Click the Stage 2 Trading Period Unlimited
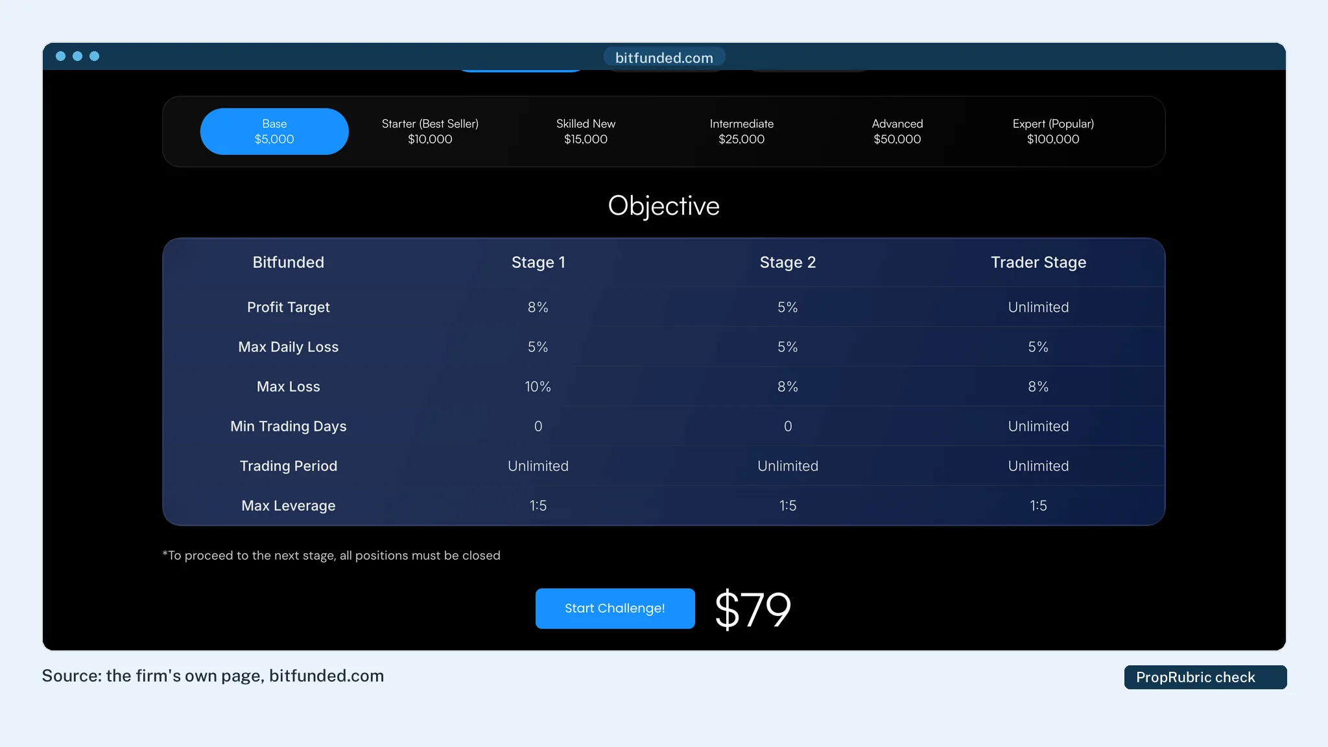 (x=788, y=466)
